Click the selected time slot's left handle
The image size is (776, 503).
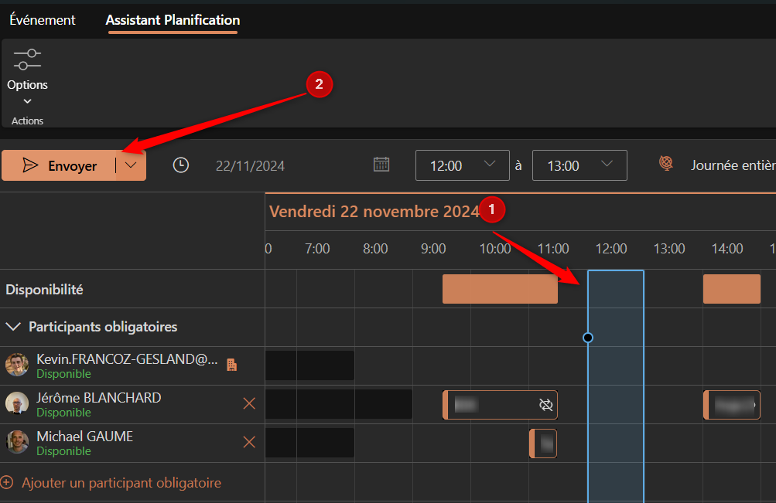(x=588, y=338)
